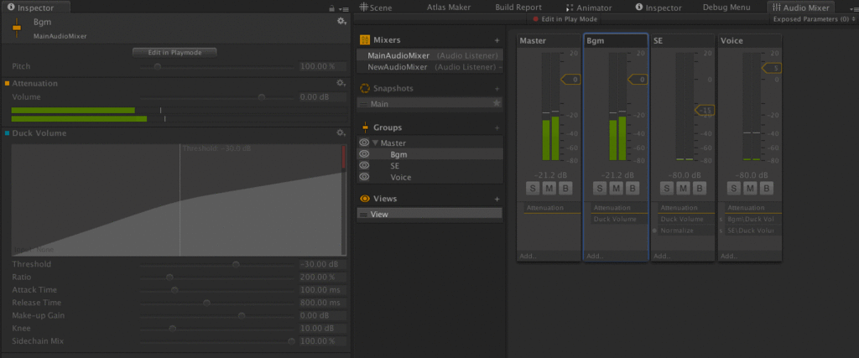
Task: Click the Main snapshot star icon
Action: [x=497, y=103]
